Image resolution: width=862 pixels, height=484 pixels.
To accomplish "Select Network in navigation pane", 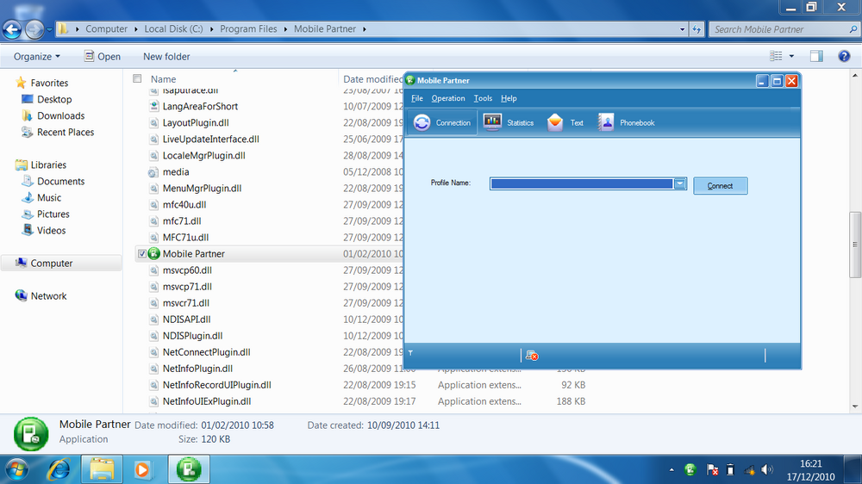I will (x=48, y=296).
